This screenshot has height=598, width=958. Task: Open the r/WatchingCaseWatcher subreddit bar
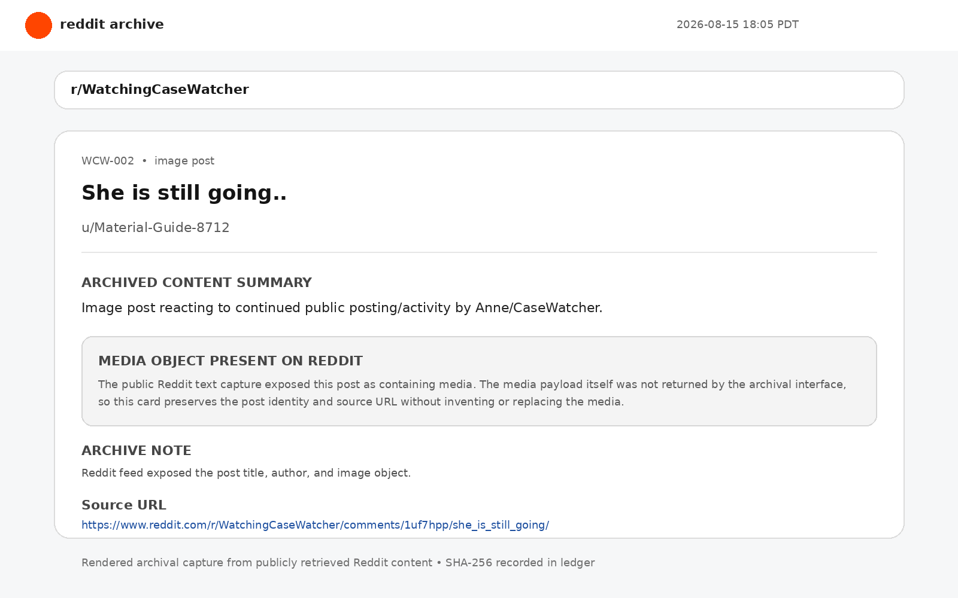click(479, 90)
